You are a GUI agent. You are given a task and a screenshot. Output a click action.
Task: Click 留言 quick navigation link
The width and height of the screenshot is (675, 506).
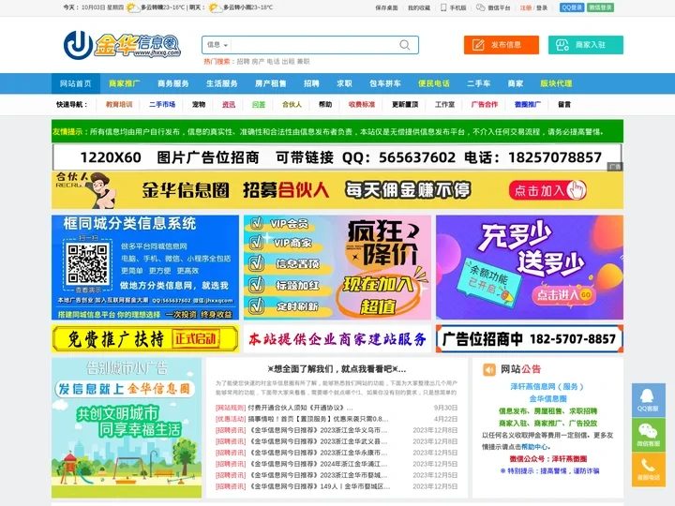point(564,105)
